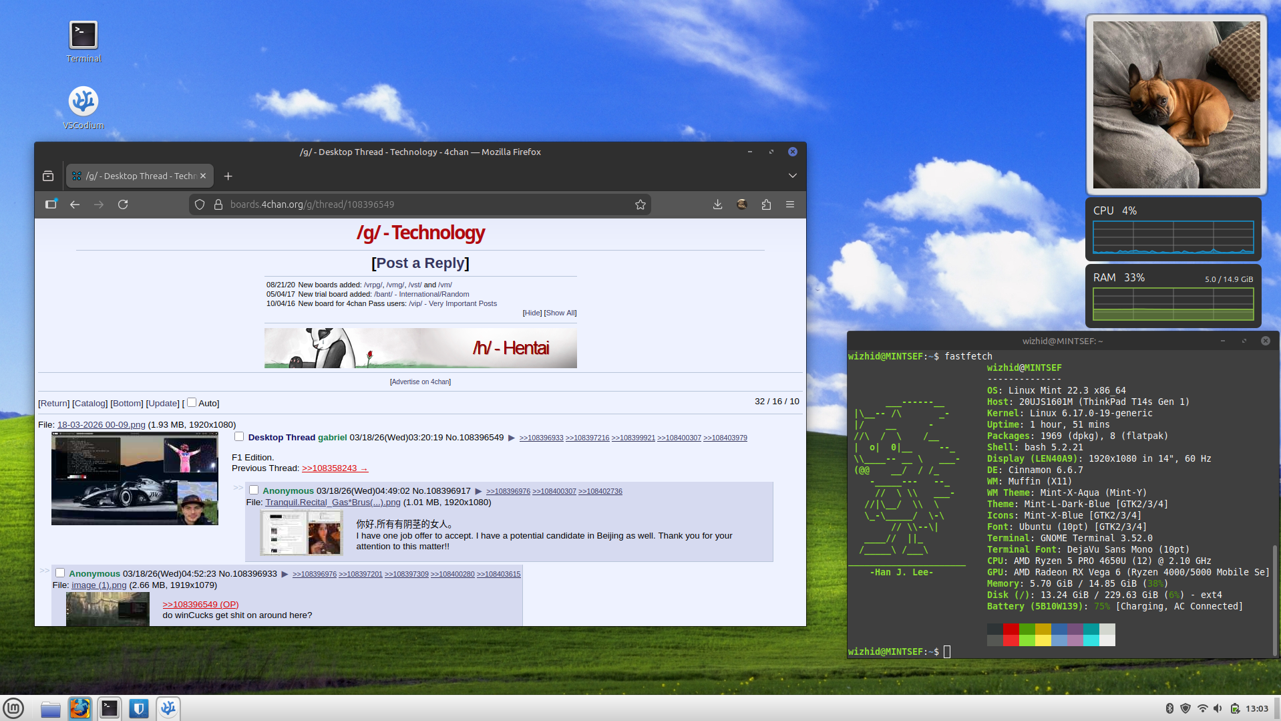
Task: Open Bitwarden from the taskbar
Action: click(139, 708)
